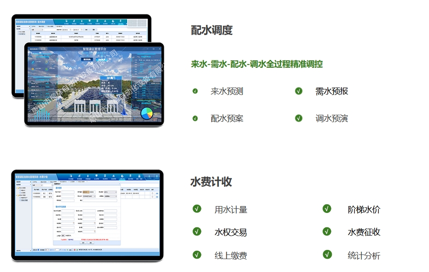
Task: Click the green check icon beside 来水预测
Action: [x=195, y=91]
